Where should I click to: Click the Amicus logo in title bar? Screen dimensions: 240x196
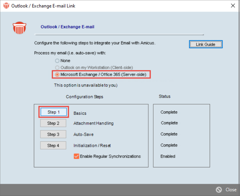tap(6, 6)
